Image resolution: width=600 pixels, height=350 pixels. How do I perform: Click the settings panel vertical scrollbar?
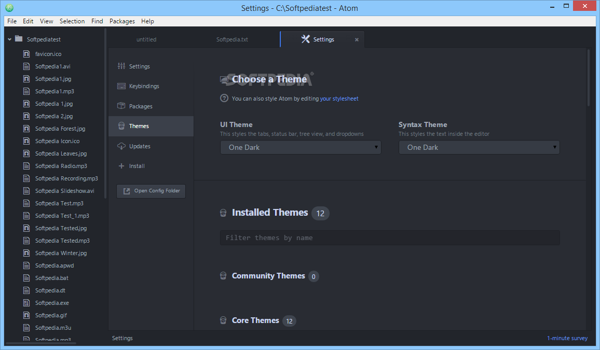click(589, 78)
